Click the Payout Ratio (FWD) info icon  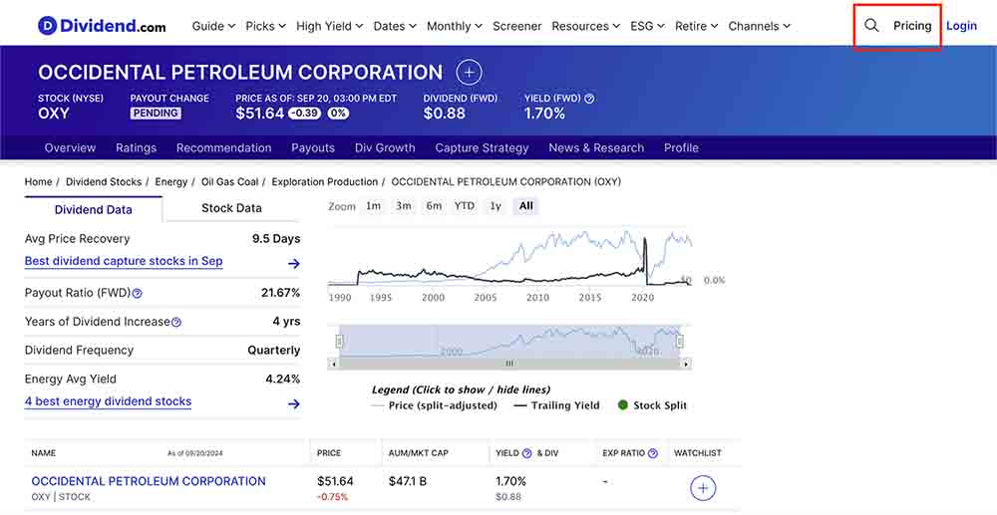[x=138, y=294]
